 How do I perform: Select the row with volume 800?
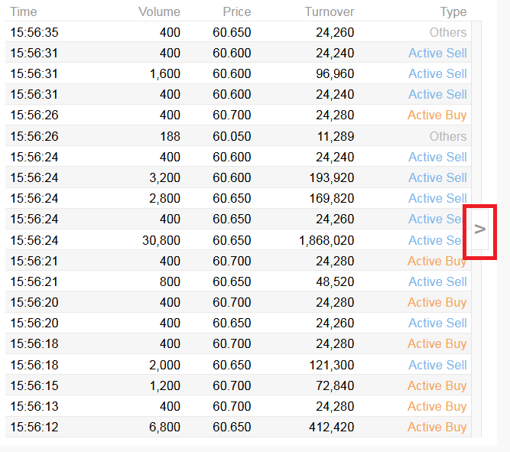click(x=238, y=281)
